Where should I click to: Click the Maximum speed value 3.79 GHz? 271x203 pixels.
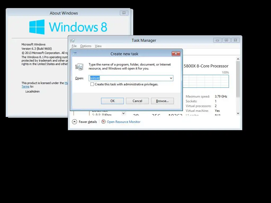click(x=221, y=96)
